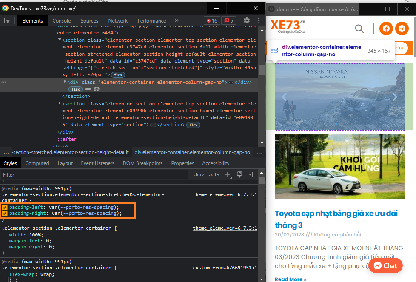Click the styles Filter input field
The height and width of the screenshot is (282, 416).
point(95,174)
